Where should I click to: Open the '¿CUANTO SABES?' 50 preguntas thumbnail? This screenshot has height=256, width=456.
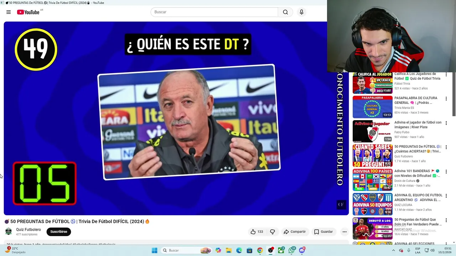pos(372,155)
